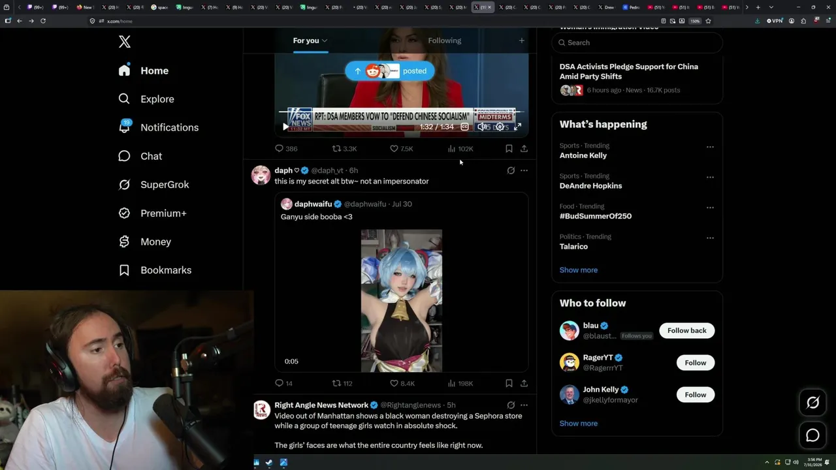Show more accounts in Who to follow
Screen dimensions: 836x470
(579, 424)
